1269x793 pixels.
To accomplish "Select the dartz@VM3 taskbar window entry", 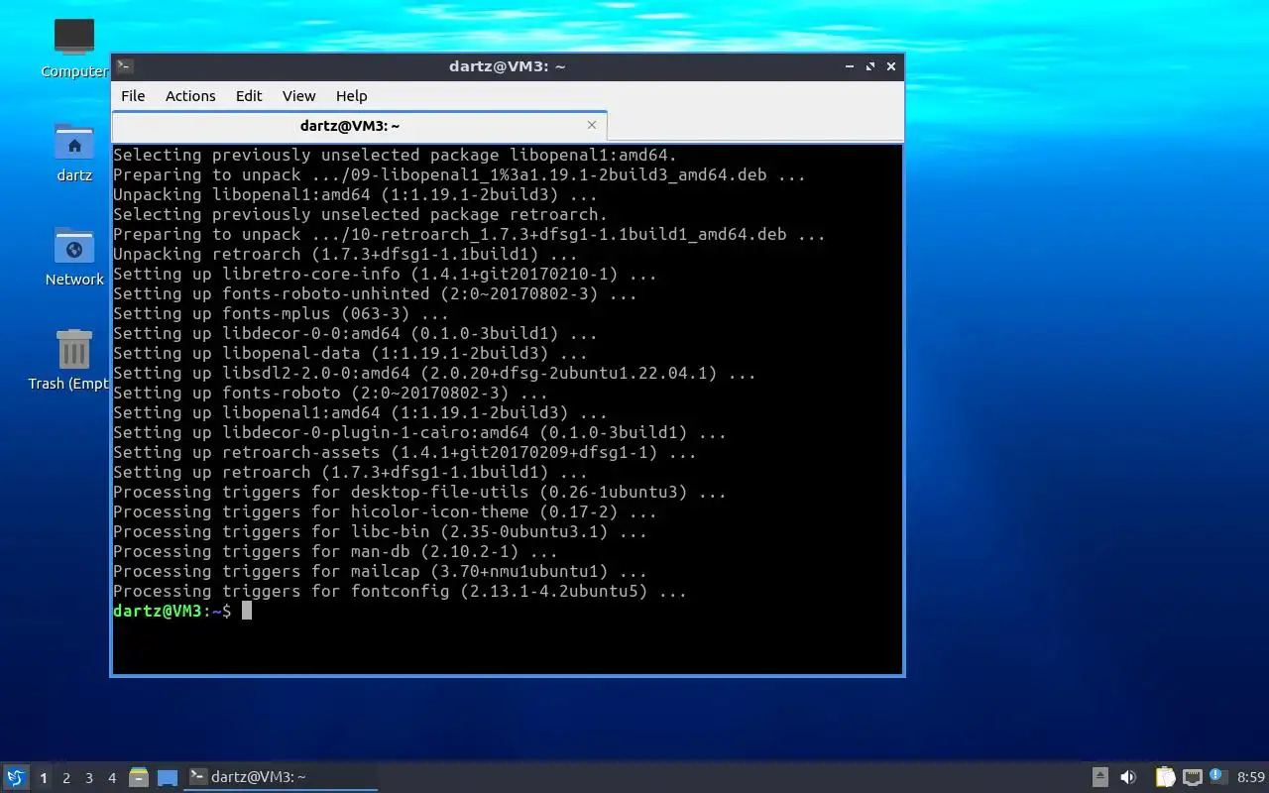I will [282, 777].
